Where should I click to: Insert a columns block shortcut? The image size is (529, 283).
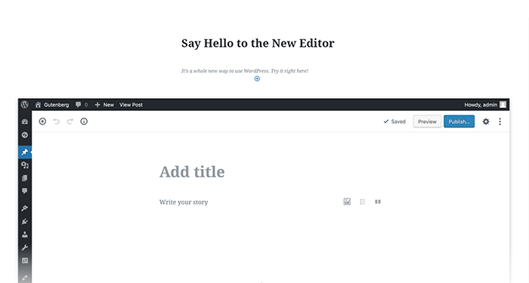pyautogui.click(x=378, y=201)
